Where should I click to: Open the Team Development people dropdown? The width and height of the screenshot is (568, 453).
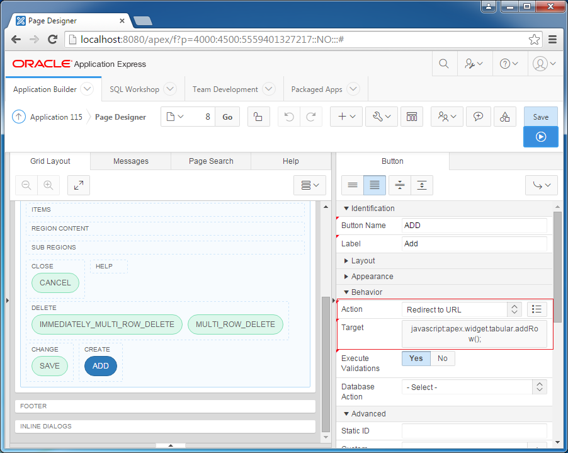(x=446, y=117)
